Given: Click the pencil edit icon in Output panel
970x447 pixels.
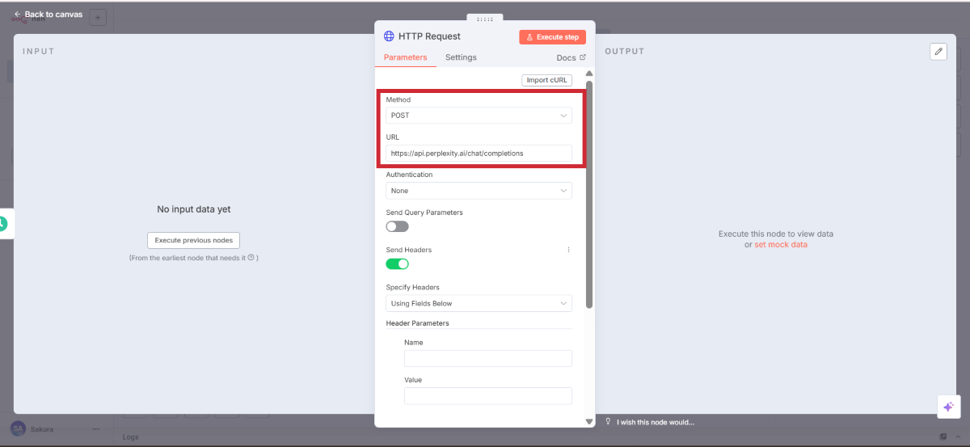Looking at the screenshot, I should (x=938, y=51).
